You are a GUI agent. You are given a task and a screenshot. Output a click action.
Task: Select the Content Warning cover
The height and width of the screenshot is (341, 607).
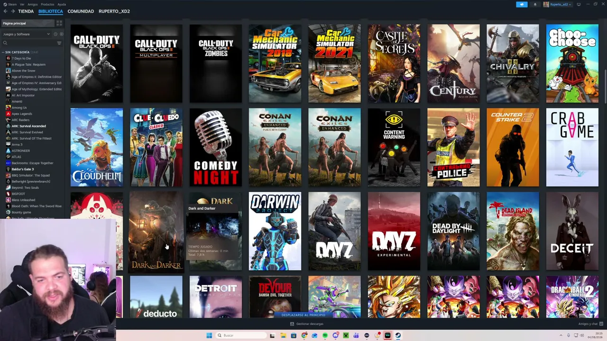394,147
